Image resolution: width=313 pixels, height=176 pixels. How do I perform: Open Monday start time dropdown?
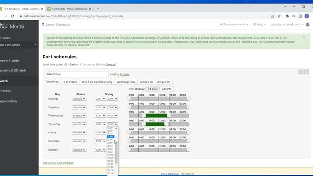click(100, 99)
